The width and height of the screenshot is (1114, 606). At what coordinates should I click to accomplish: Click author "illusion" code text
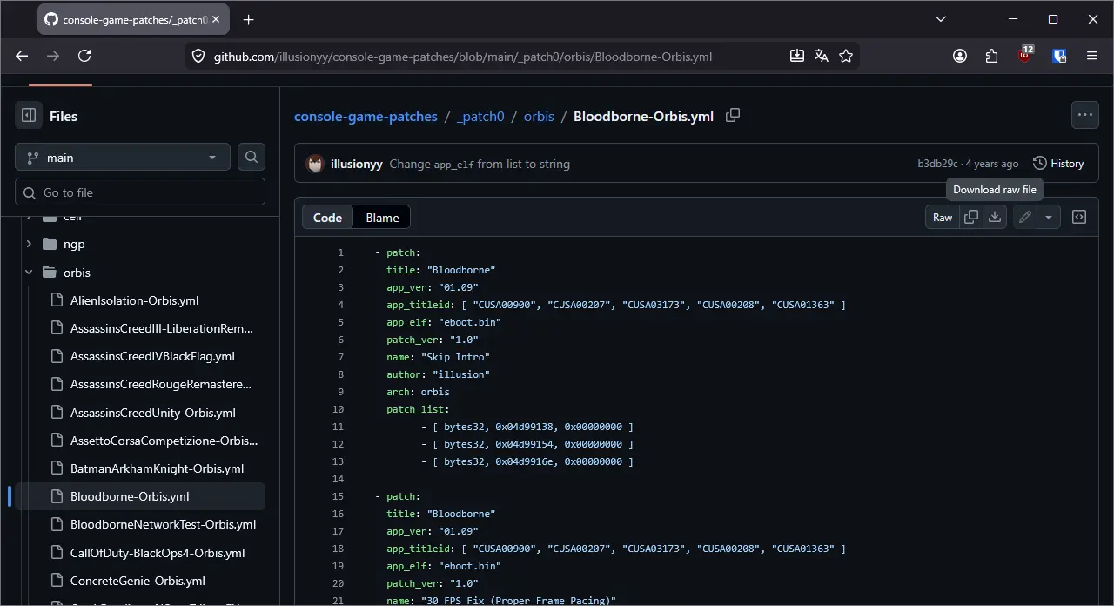439,374
